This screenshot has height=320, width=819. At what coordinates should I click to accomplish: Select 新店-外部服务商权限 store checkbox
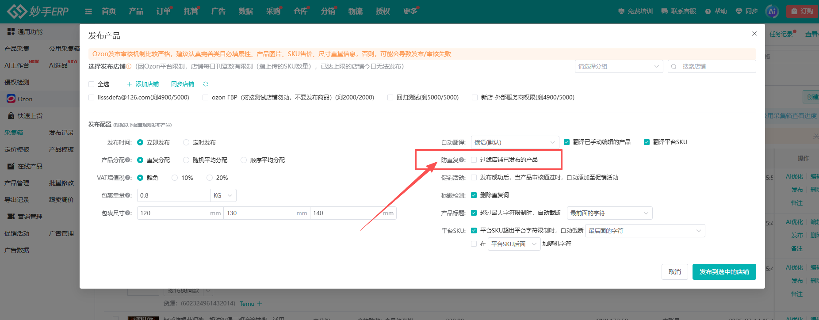[475, 97]
